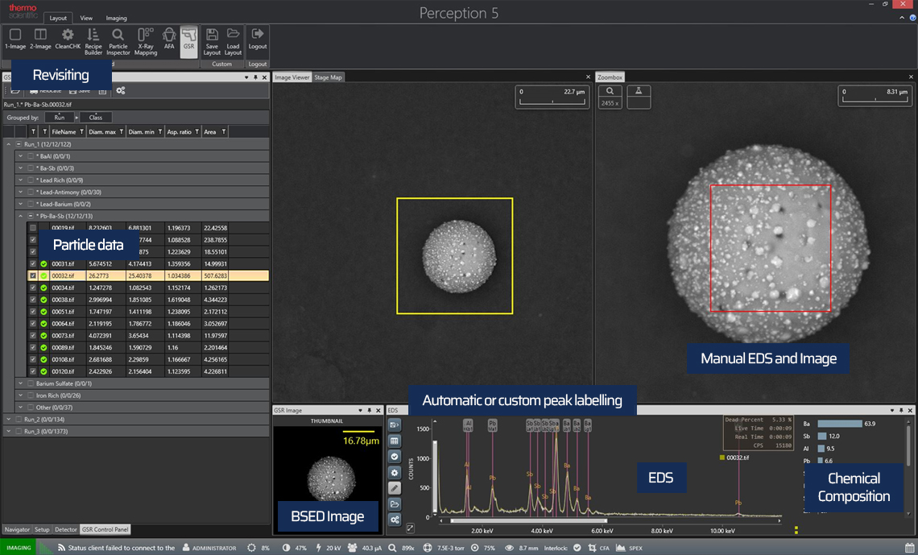Click the CFA crop icon in status bar

592,548
